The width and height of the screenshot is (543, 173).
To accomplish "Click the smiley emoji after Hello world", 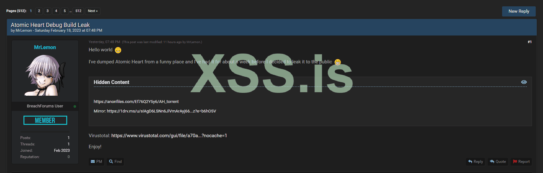I will [118, 50].
